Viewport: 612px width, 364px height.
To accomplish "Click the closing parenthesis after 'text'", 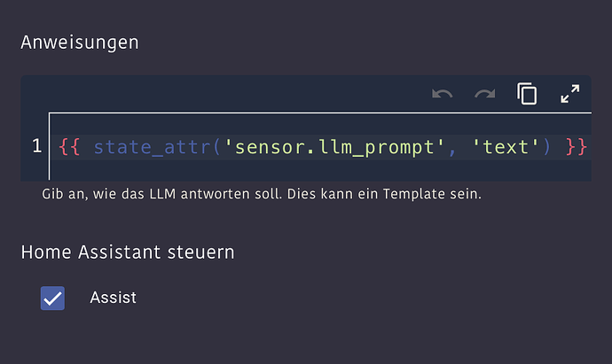I will (x=546, y=146).
